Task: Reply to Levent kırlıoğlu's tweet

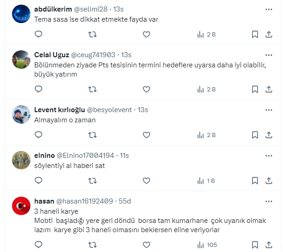Action: tap(39, 135)
